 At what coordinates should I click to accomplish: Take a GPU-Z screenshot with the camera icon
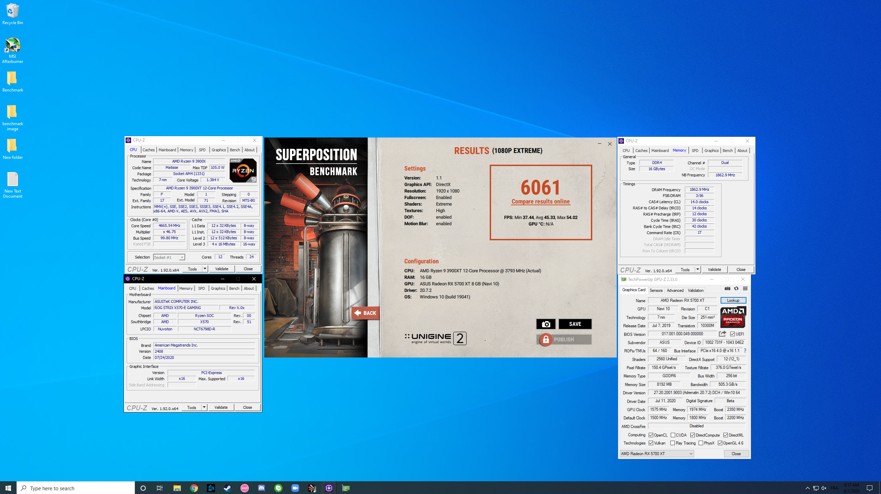tap(727, 288)
